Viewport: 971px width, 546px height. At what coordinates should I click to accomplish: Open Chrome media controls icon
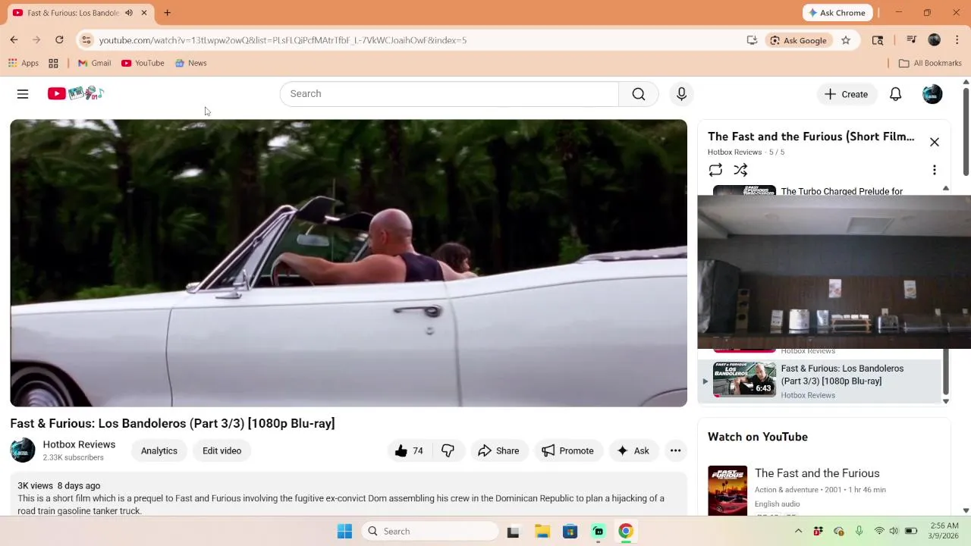[912, 40]
